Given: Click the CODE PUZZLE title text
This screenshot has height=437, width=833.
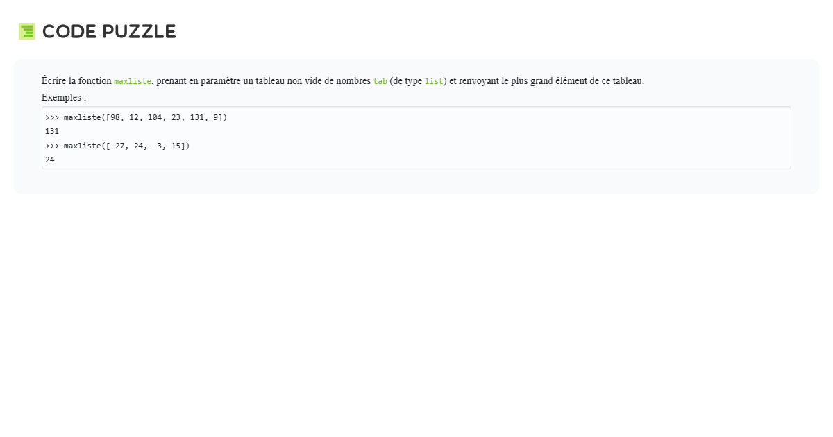Looking at the screenshot, I should point(109,31).
